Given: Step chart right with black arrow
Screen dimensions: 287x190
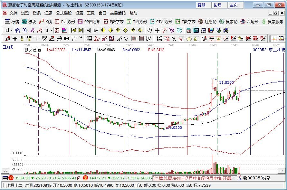Looking at the screenshot, I should pyautogui.click(x=96, y=30).
